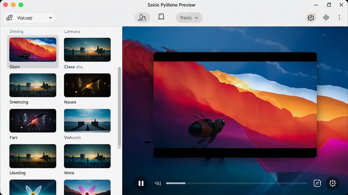Click the green macOS fullscreen dot
Viewport: 348px width, 195px height.
[x=21, y=5]
